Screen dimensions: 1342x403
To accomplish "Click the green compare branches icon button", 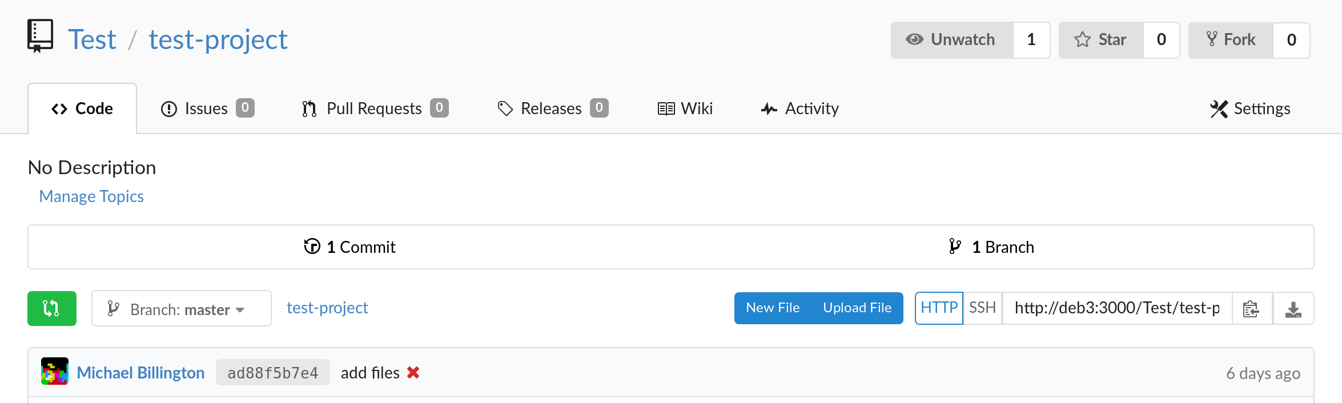I will pos(51,308).
